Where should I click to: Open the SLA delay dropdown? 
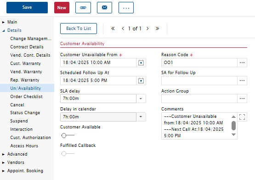pos(141,99)
